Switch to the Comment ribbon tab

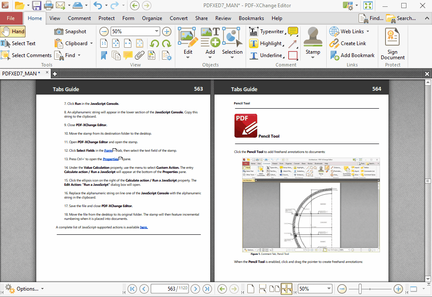(x=79, y=18)
